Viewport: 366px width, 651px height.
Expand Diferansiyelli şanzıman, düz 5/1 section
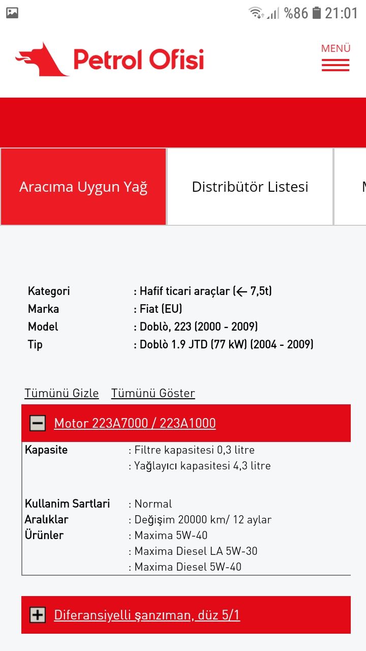pos(147,615)
